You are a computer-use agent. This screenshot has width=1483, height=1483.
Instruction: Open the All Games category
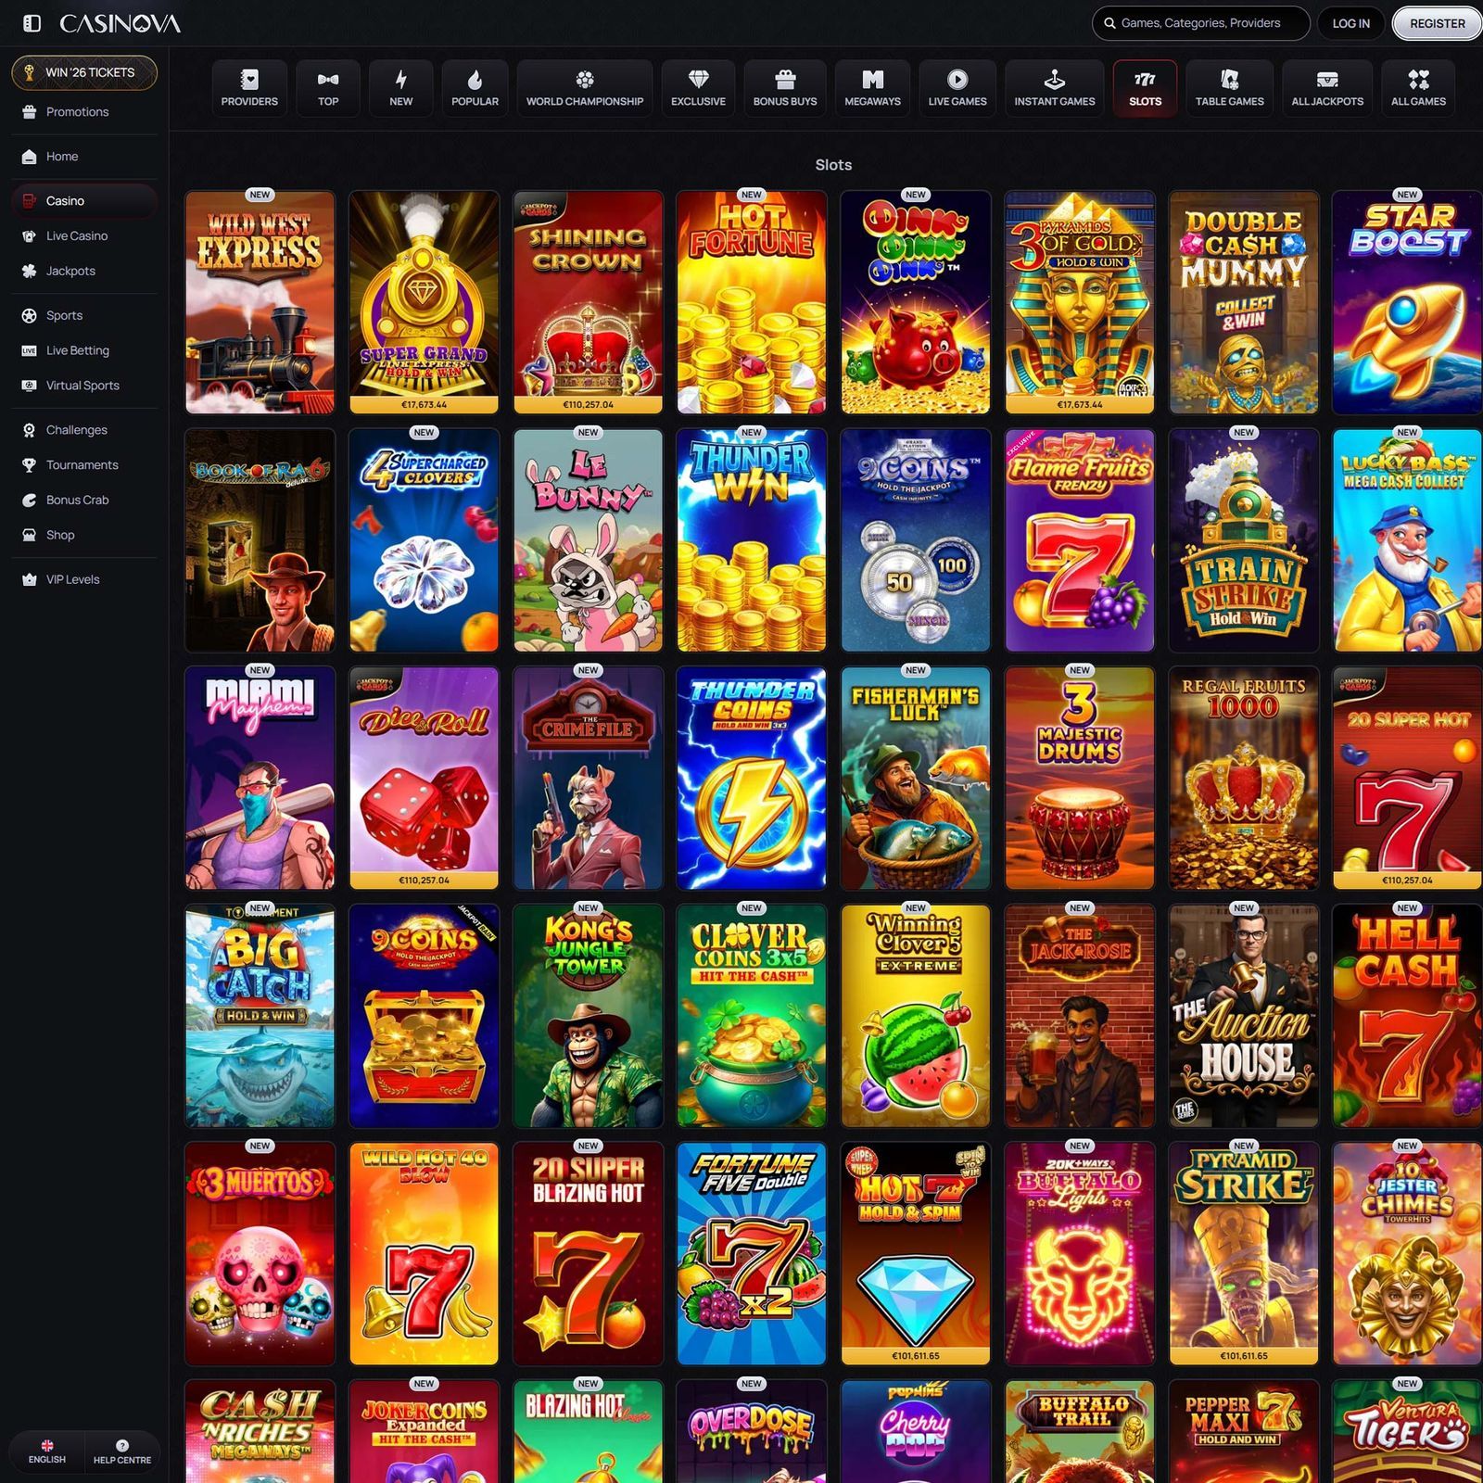click(1418, 88)
